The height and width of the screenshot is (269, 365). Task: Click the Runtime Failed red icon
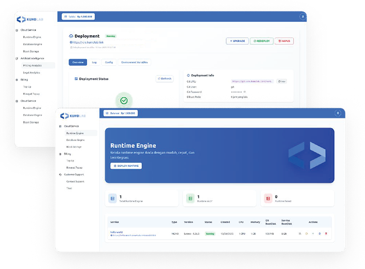(267, 198)
